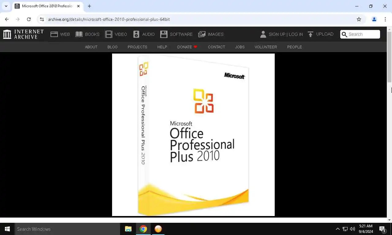
Task: Open the Books section
Action: coord(87,34)
